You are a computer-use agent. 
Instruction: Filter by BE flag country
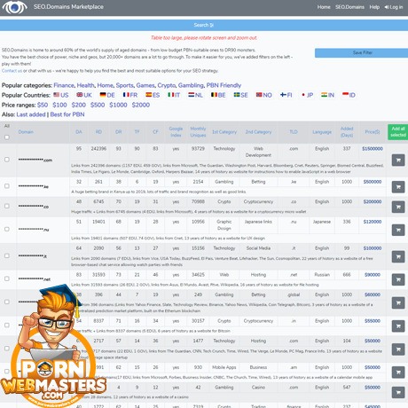pyautogui.click(x=218, y=95)
